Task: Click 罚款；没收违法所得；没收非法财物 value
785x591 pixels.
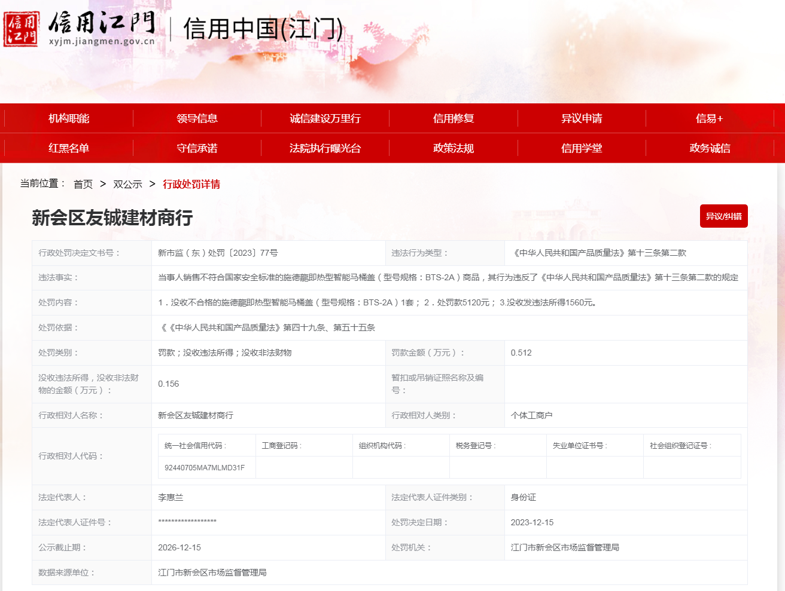Action: (225, 353)
